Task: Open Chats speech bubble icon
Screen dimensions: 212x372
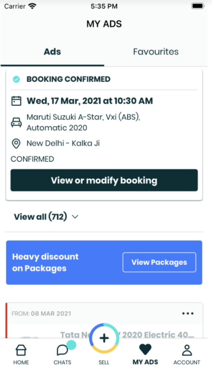Action: (x=62, y=350)
